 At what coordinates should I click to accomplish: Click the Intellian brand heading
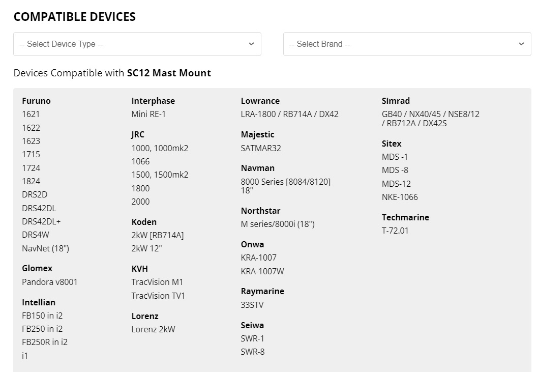(39, 302)
